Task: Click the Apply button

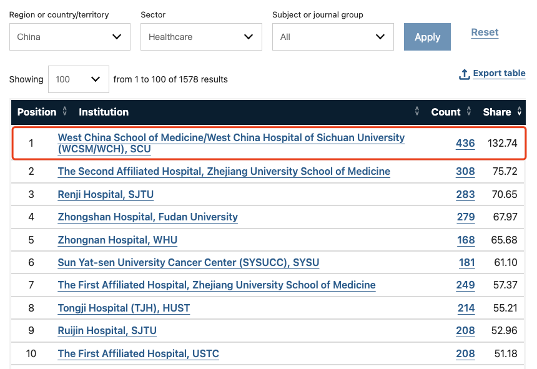Action: point(427,37)
